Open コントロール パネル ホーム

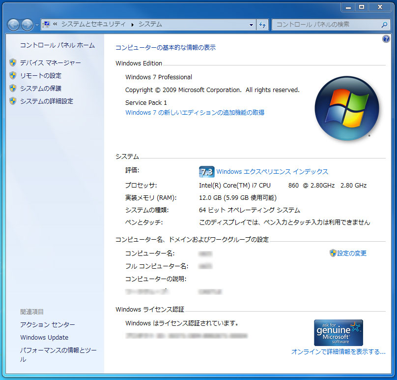pos(57,45)
